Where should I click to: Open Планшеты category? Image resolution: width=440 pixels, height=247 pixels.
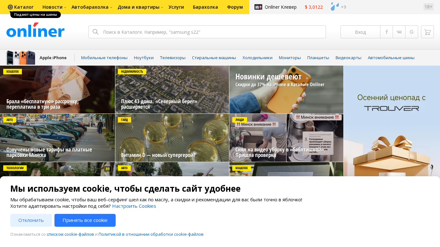(318, 58)
